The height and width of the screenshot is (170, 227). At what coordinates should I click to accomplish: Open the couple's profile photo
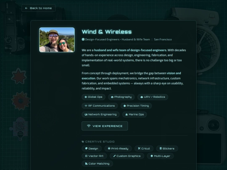pos(57,40)
